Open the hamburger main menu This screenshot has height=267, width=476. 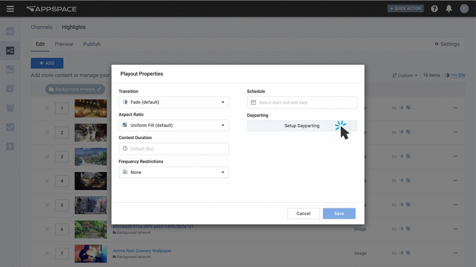click(x=10, y=9)
